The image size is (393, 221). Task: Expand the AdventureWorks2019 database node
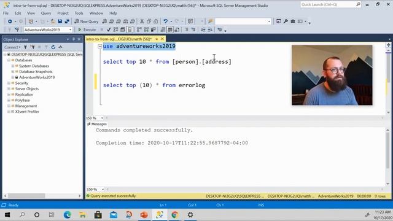point(13,77)
